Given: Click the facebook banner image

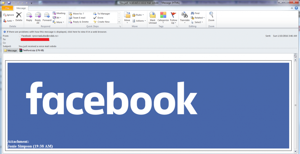Looking at the screenshot, I should [x=148, y=105].
